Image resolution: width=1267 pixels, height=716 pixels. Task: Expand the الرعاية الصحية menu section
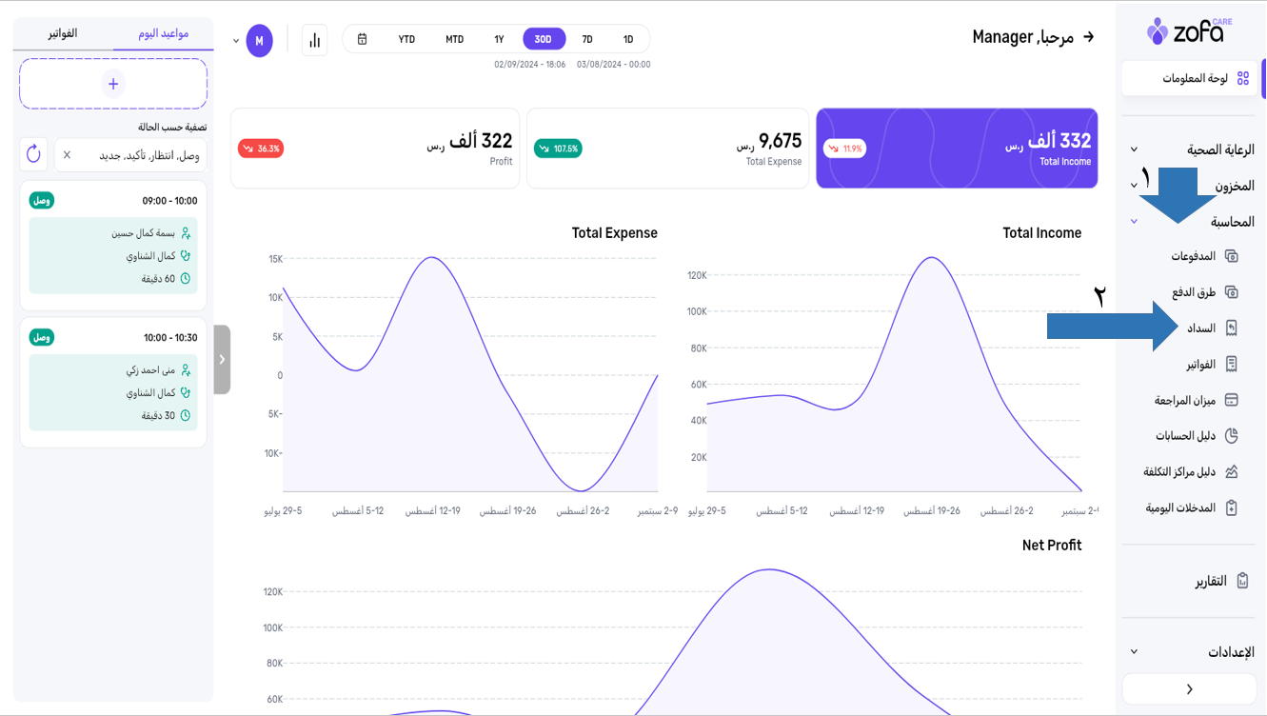(1190, 149)
